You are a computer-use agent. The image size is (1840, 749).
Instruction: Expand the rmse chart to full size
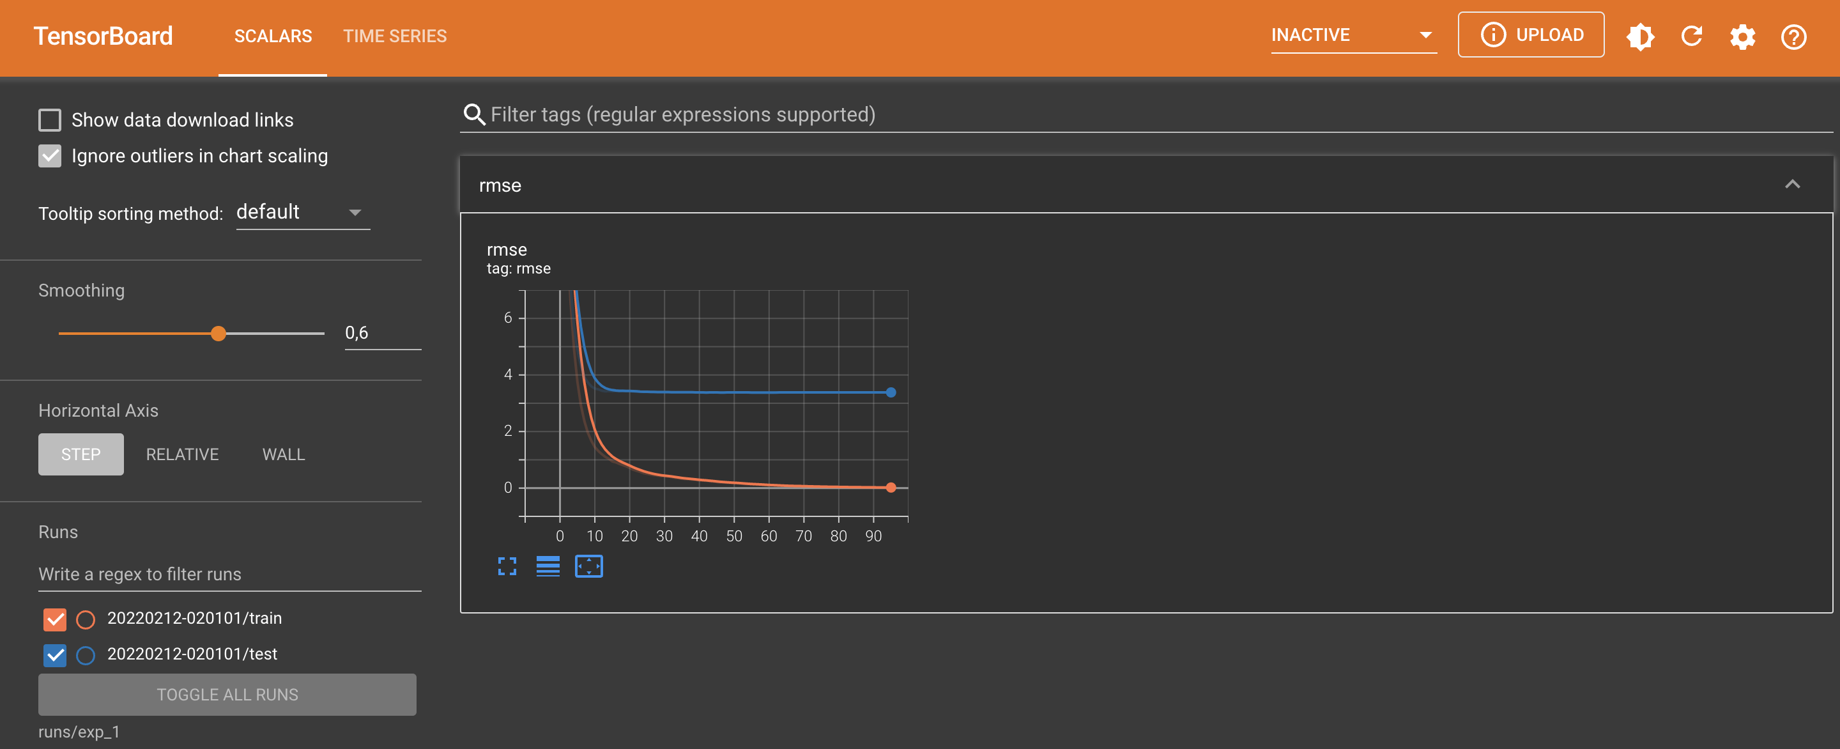507,566
